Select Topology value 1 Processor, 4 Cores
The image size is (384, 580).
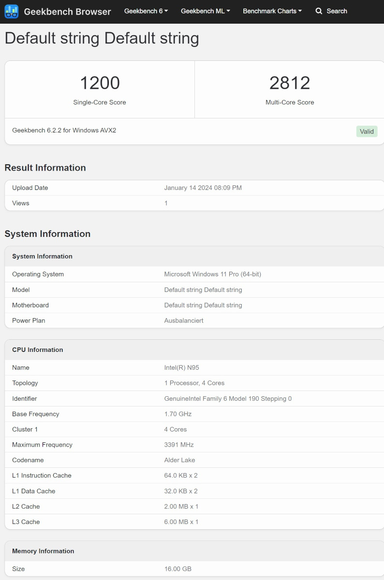(x=194, y=383)
